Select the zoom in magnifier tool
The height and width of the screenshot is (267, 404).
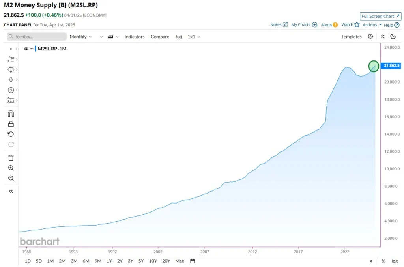(11, 168)
